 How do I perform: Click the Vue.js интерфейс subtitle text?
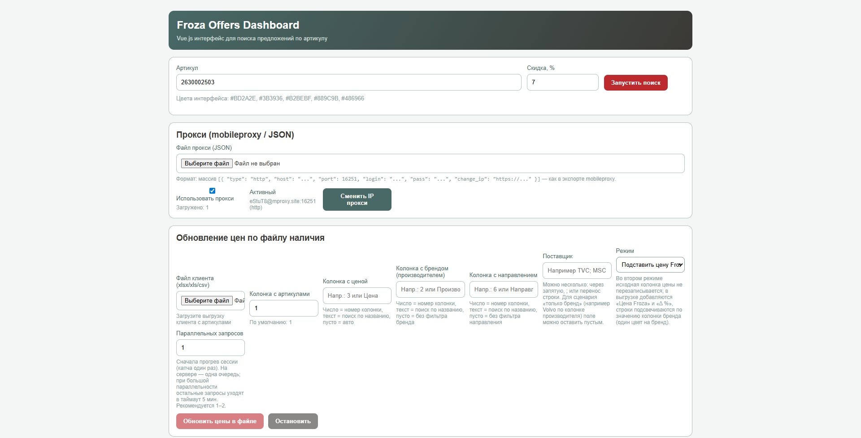tap(252, 39)
